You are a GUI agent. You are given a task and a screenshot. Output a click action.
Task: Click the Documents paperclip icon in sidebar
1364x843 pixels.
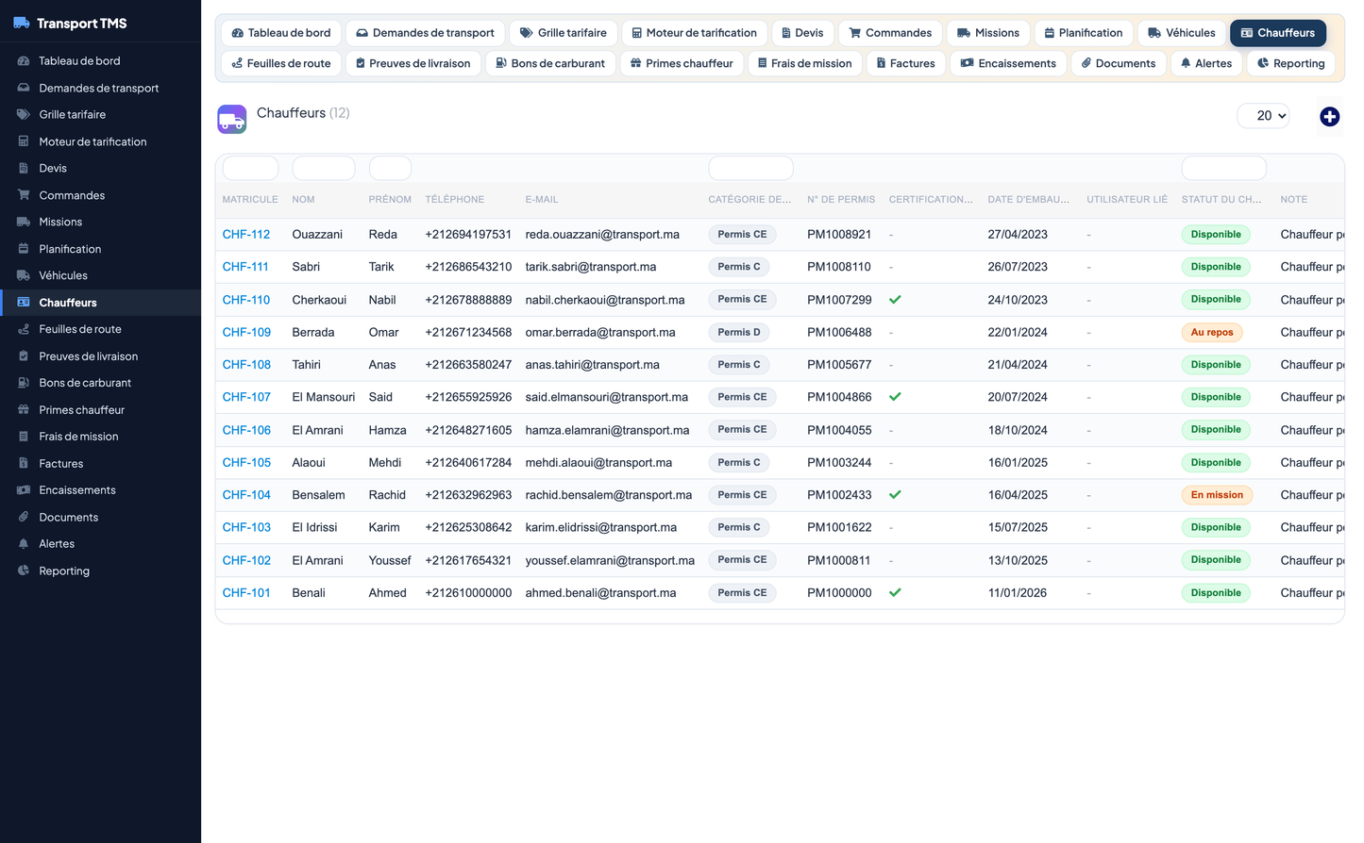[24, 518]
